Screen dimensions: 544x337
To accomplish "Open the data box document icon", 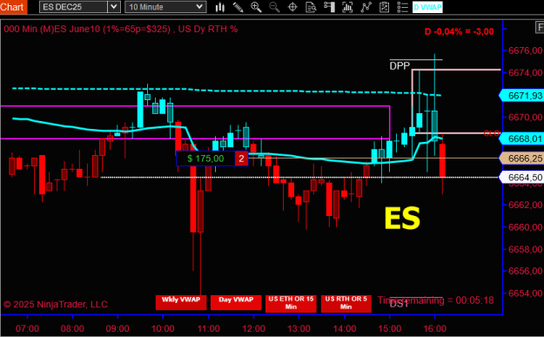I will (x=311, y=7).
